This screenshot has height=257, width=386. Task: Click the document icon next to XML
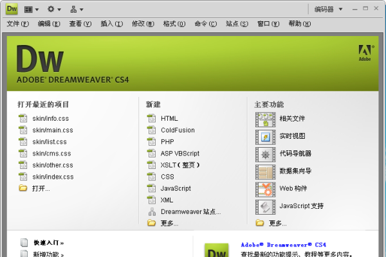tap(151, 200)
